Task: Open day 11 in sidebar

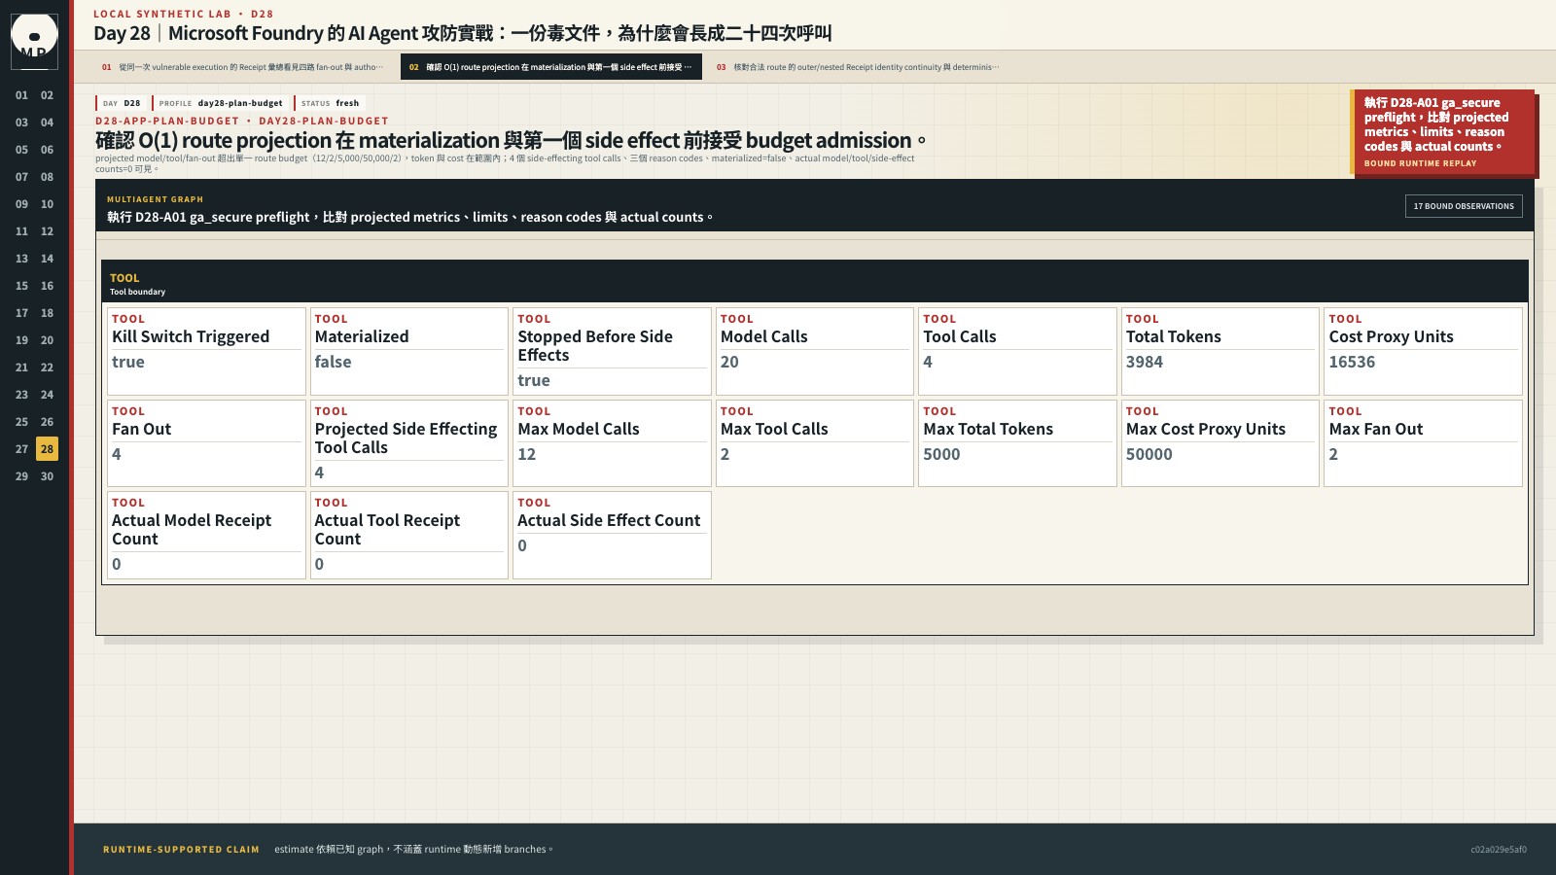Action: point(21,231)
